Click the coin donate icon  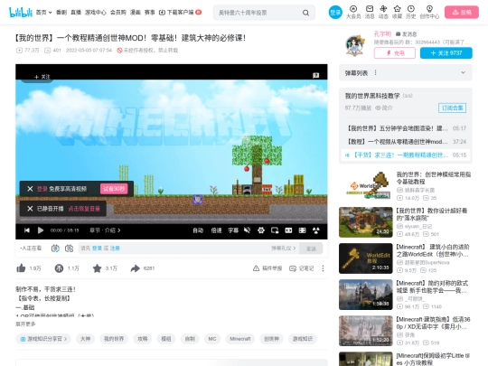(59, 268)
